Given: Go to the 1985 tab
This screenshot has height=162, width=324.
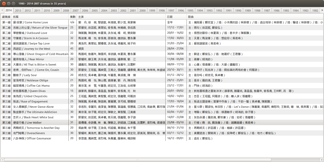Looking at the screenshot, I should click(286, 11).
